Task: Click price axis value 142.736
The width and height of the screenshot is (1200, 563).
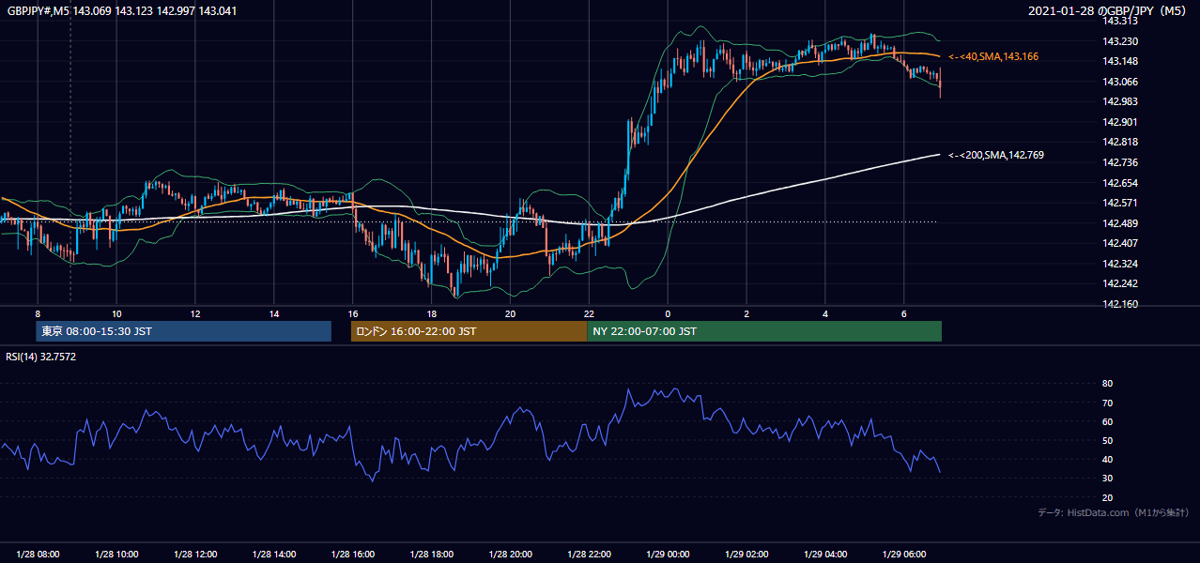Action: point(1120,162)
